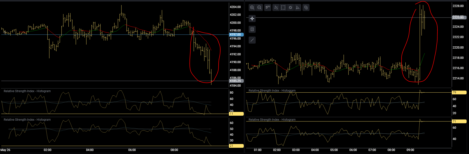Click the 09:00 time axis label
The width and height of the screenshot is (469, 154).
click(x=410, y=150)
